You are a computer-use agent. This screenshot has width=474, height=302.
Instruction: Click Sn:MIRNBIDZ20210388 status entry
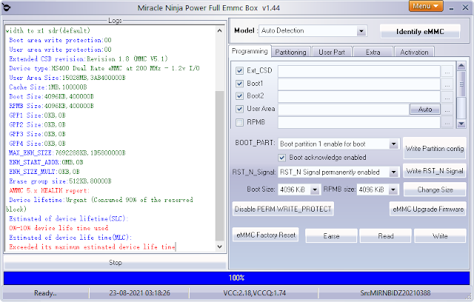(395, 293)
